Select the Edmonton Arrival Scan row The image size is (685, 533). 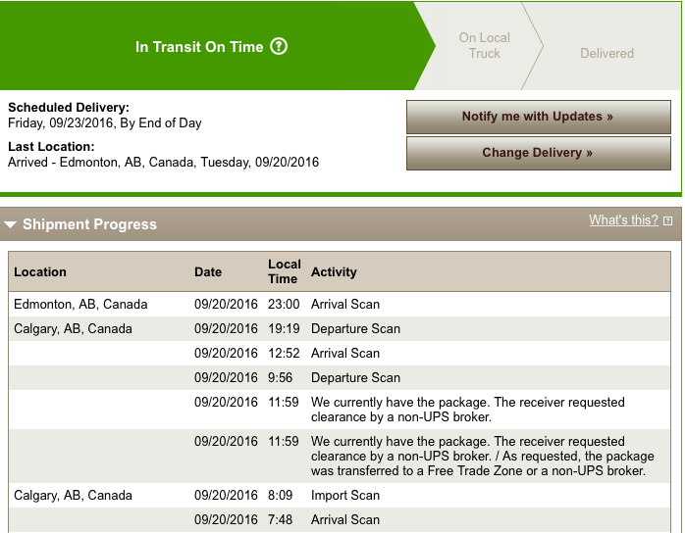[x=340, y=304]
